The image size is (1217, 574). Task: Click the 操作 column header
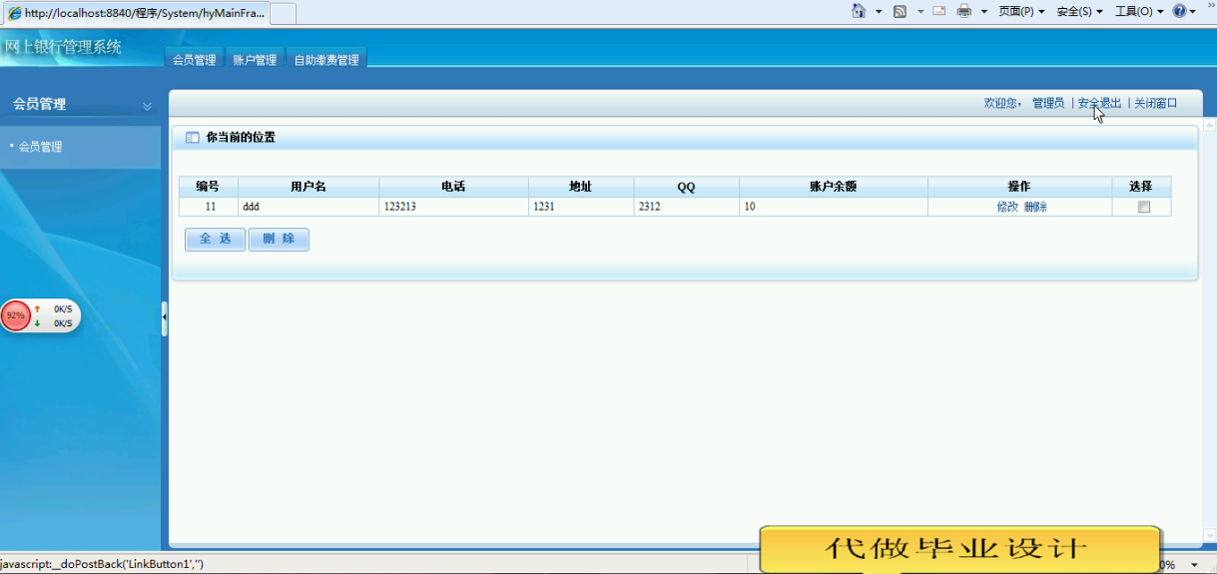click(x=1019, y=187)
